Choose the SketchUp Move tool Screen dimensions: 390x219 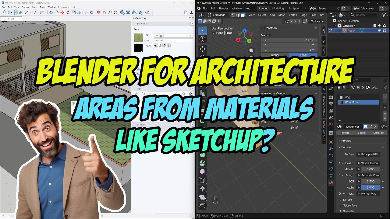(x=62, y=12)
